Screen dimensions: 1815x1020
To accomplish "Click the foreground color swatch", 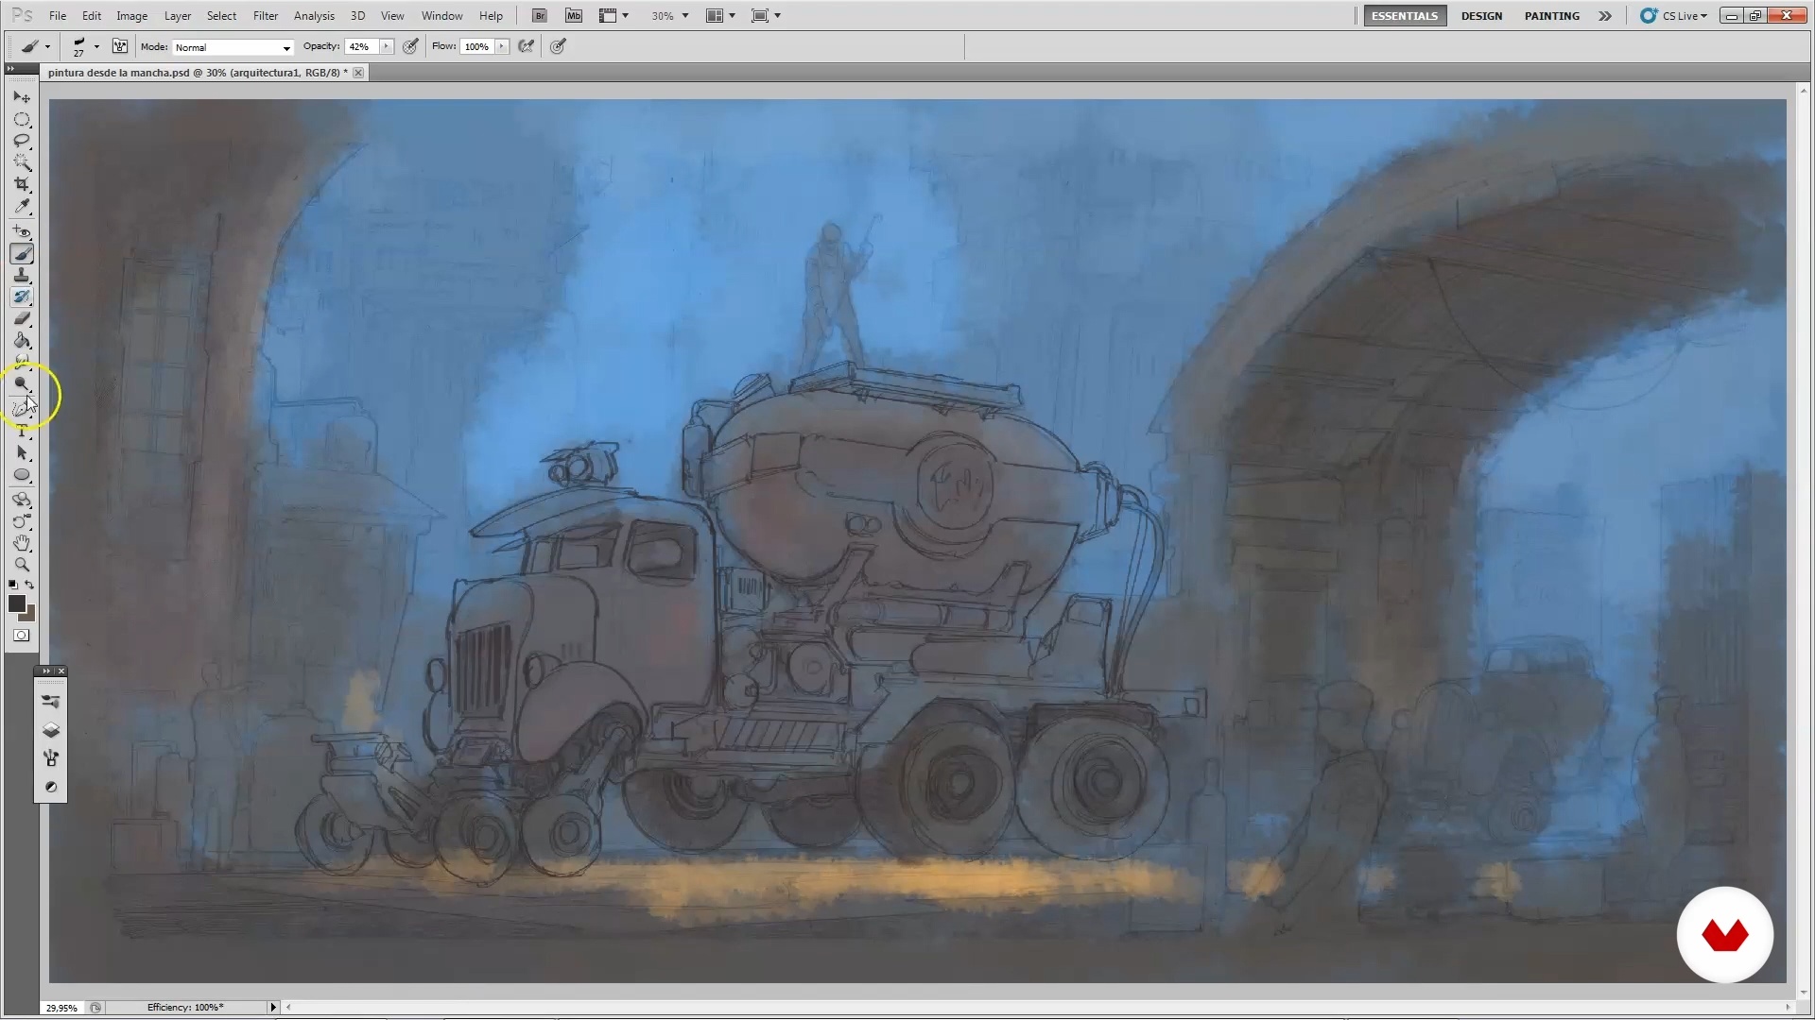I will [x=16, y=604].
